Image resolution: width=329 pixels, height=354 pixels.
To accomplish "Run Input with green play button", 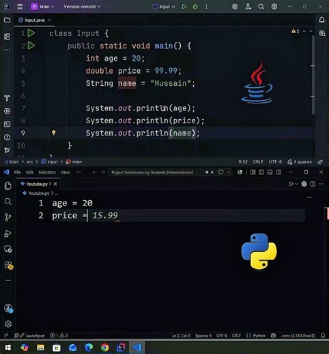I will pyautogui.click(x=184, y=7).
